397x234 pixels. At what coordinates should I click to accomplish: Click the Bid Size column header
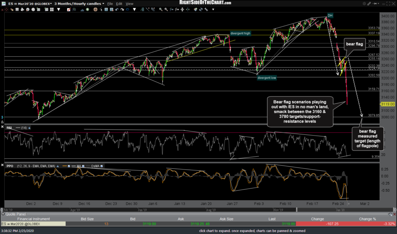tap(87, 219)
